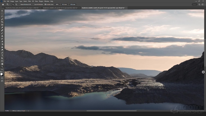Click the horizontal scrollbar thumb
This screenshot has width=206, height=116.
point(111,111)
